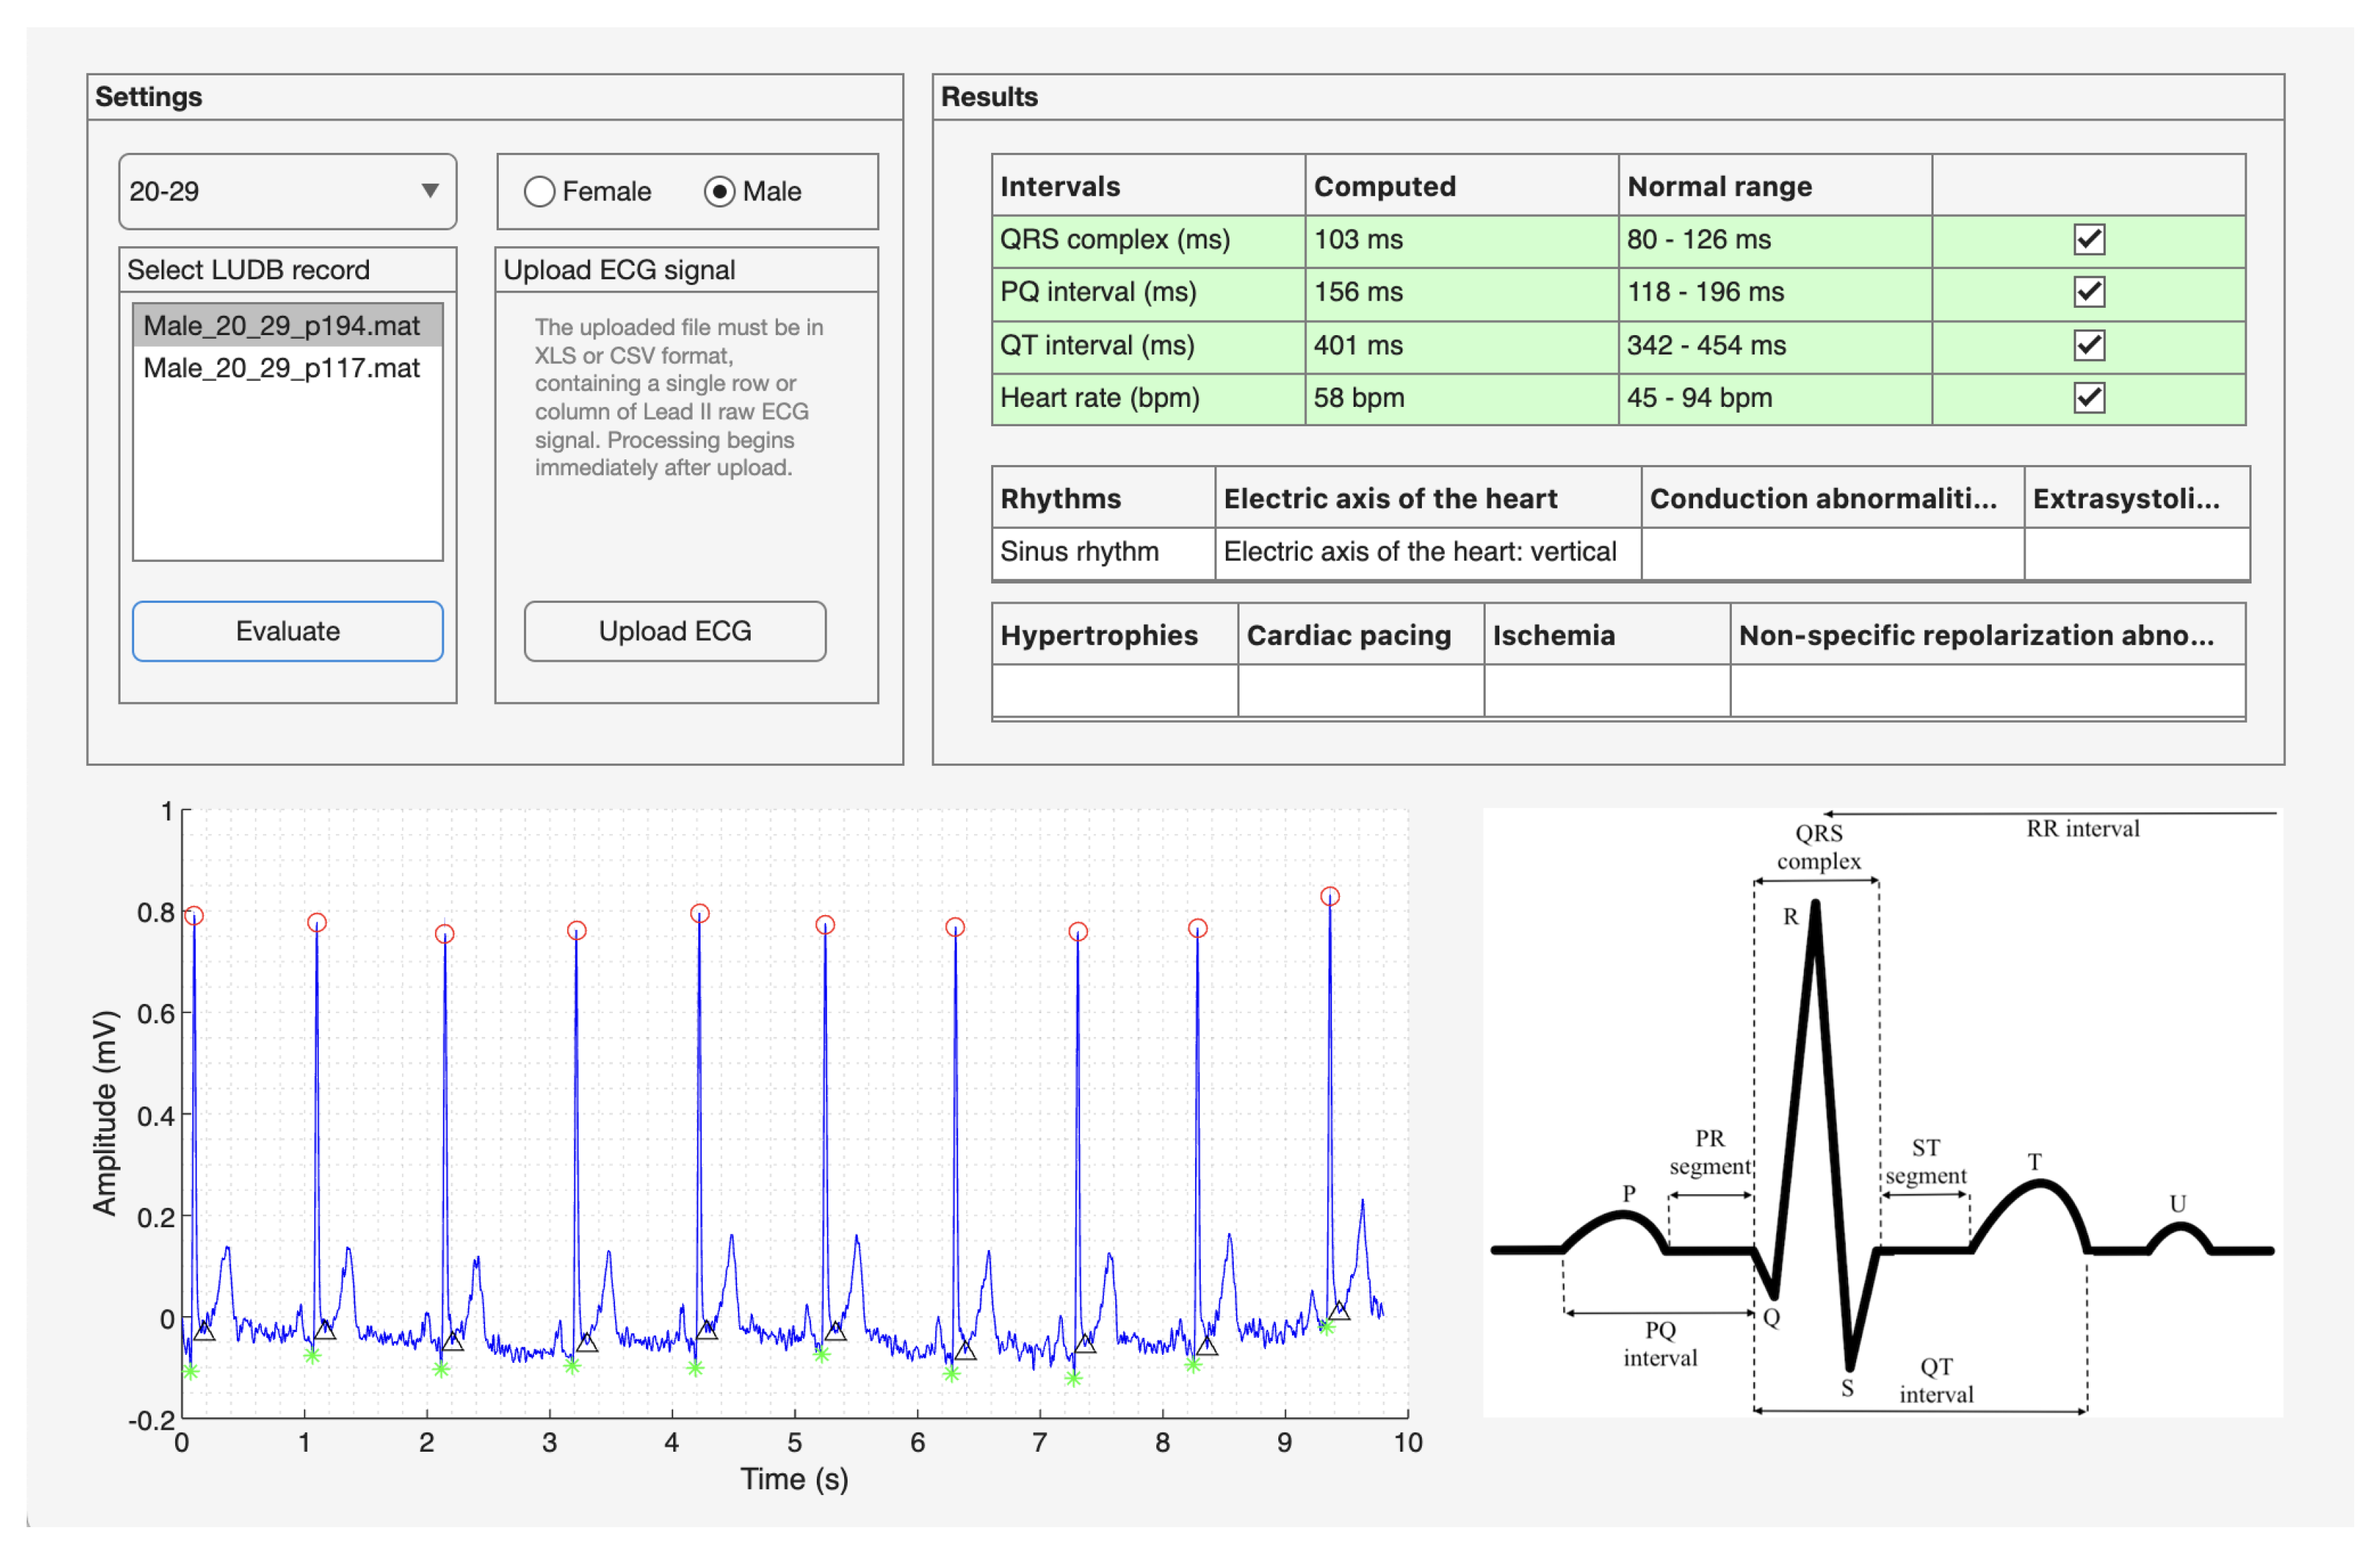The width and height of the screenshot is (2380, 1553).
Task: Click the Sinus rhythm table cell
Action: click(x=1102, y=552)
